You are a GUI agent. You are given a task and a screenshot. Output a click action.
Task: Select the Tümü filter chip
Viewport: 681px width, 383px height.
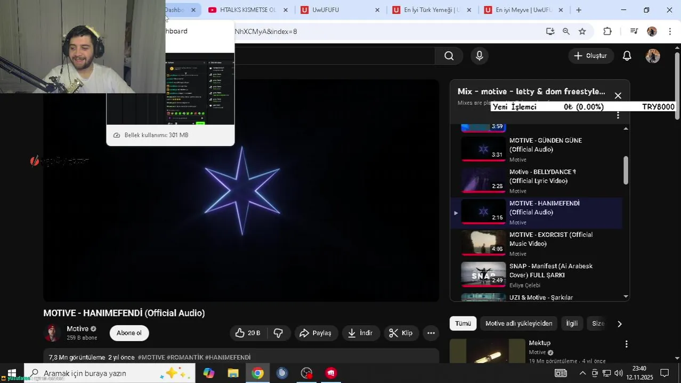pos(463,323)
